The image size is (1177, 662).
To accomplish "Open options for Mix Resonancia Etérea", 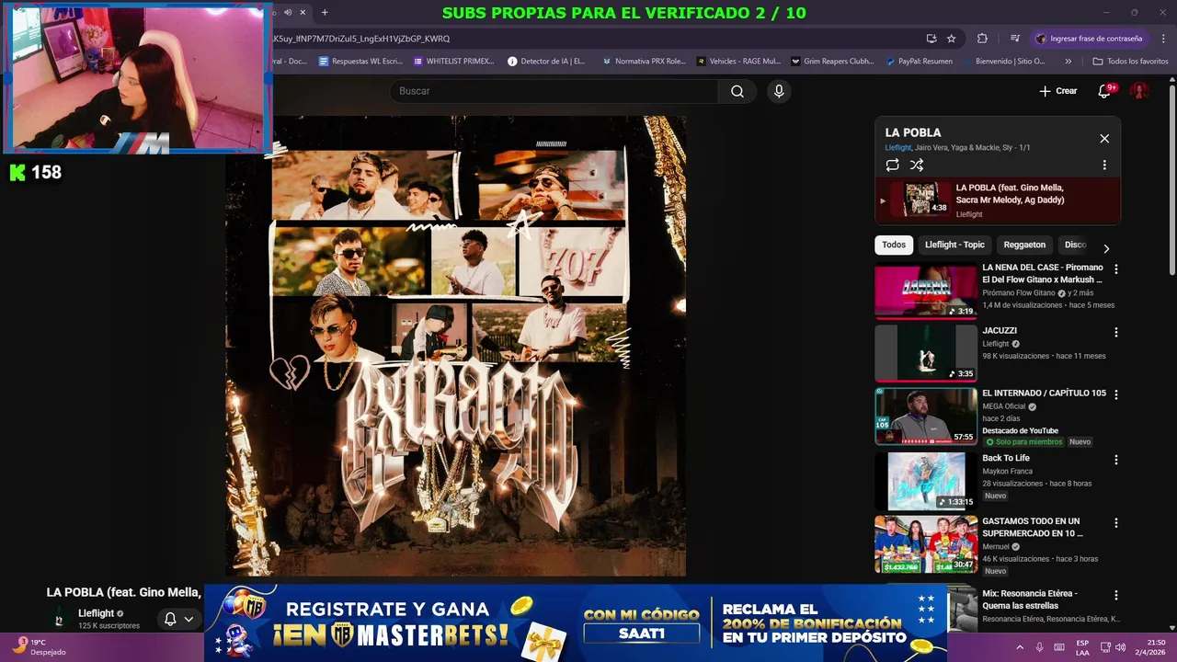I will tap(1116, 595).
